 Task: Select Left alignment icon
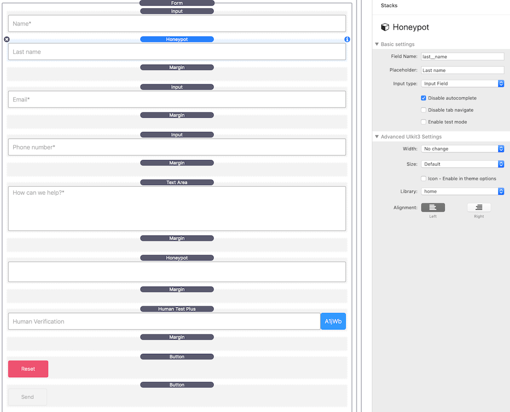432,207
